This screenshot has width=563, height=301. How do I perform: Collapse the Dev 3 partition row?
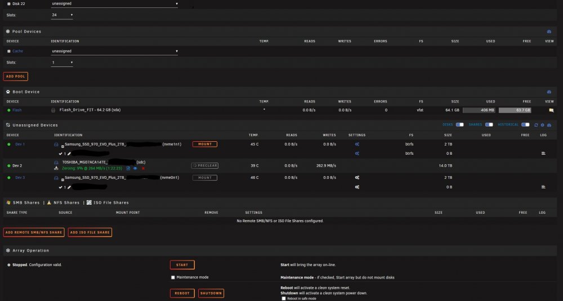(62, 179)
